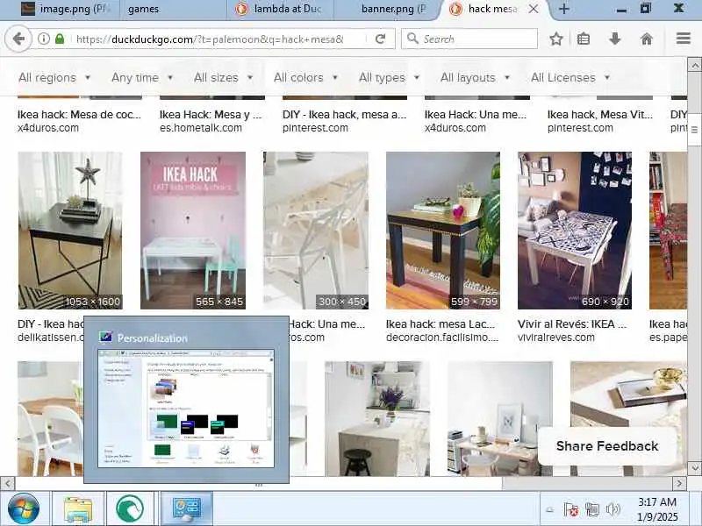Open the black side table 1053 × 1600 image
The height and width of the screenshot is (526, 702).
(x=70, y=231)
